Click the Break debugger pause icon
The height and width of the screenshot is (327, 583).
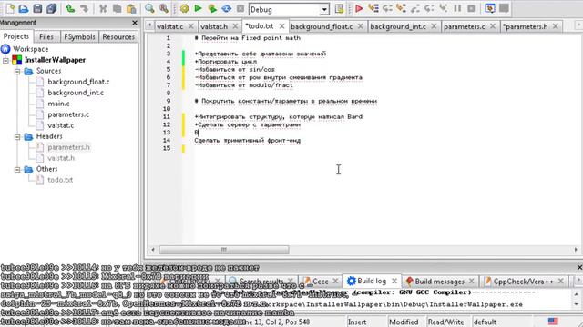pos(457,8)
